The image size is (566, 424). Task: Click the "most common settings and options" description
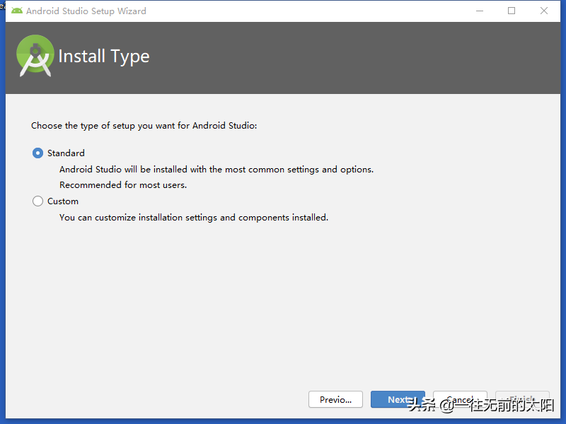[x=216, y=170]
